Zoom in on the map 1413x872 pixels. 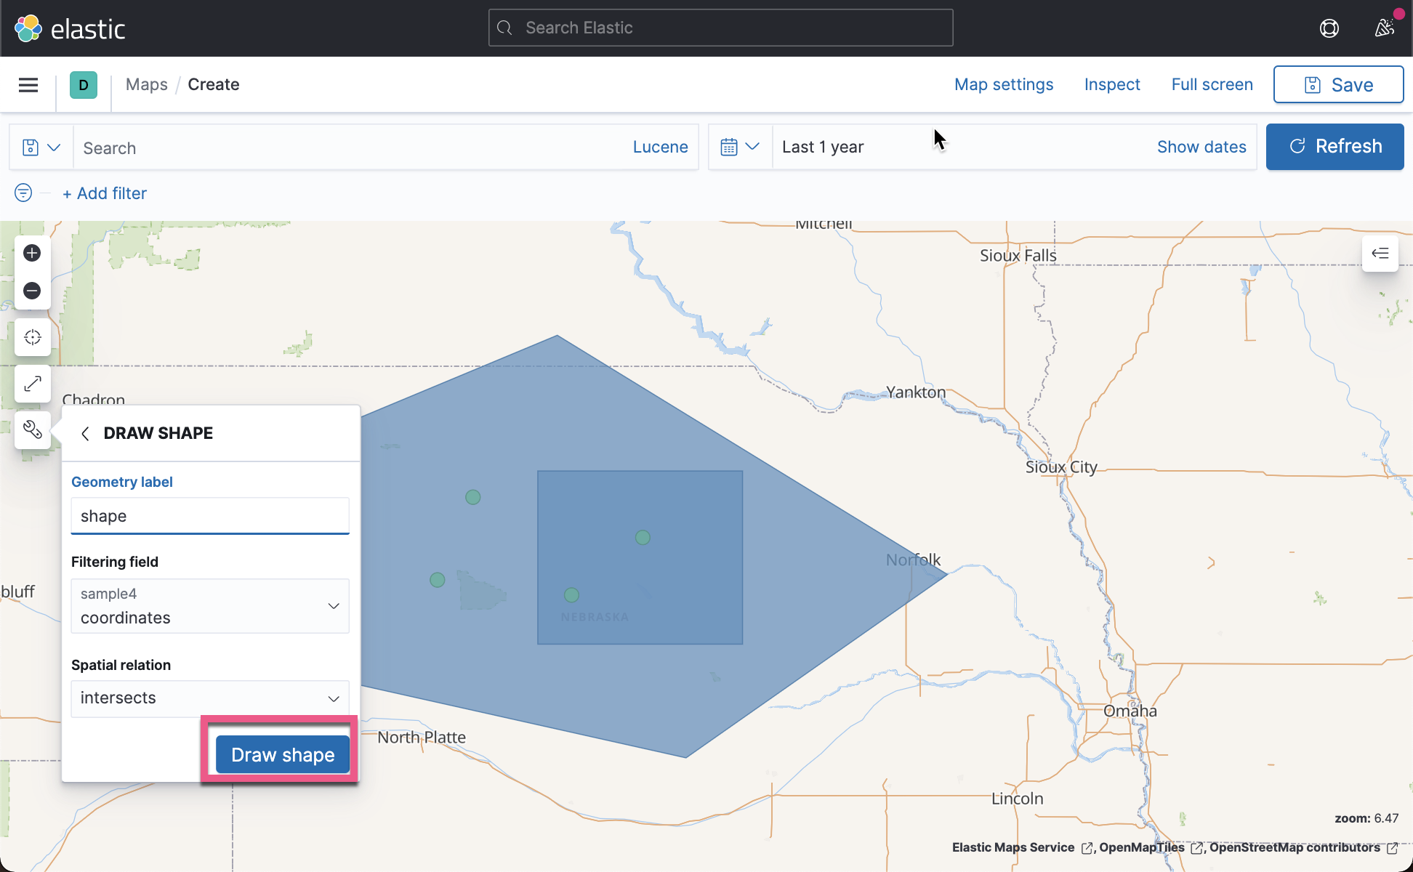tap(32, 253)
